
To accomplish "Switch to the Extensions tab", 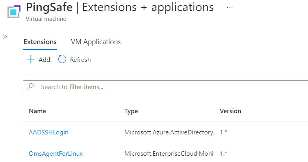I will (x=40, y=42).
